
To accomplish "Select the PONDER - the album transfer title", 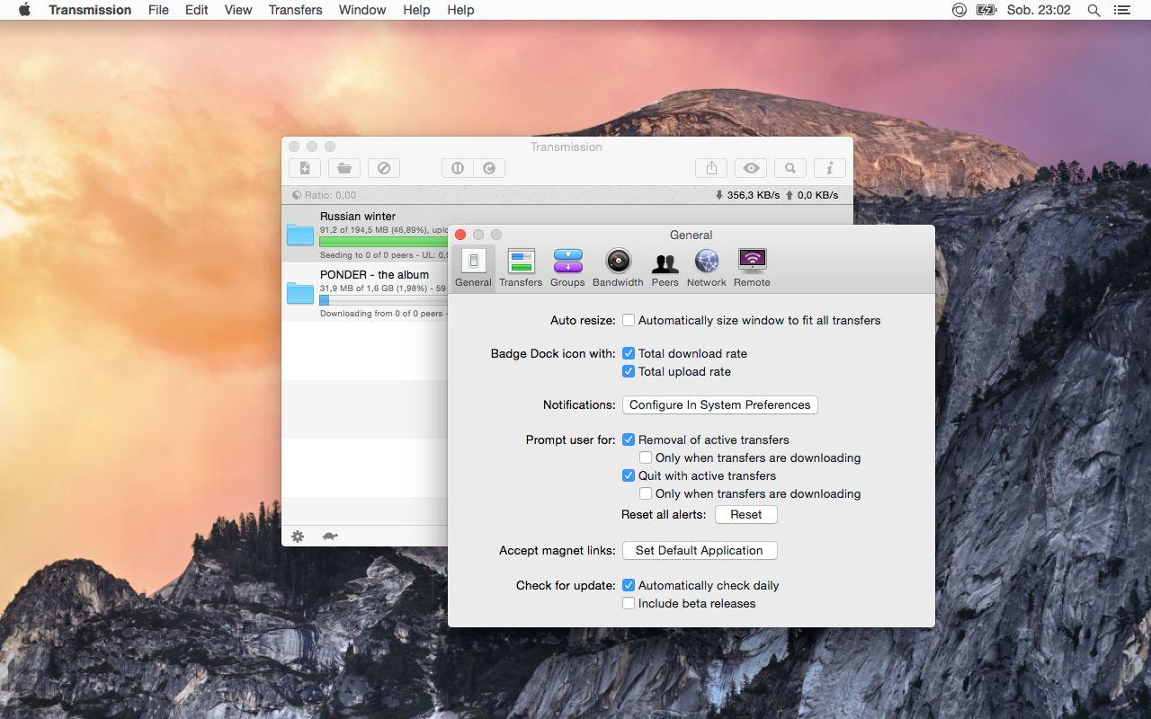I will pos(374,274).
